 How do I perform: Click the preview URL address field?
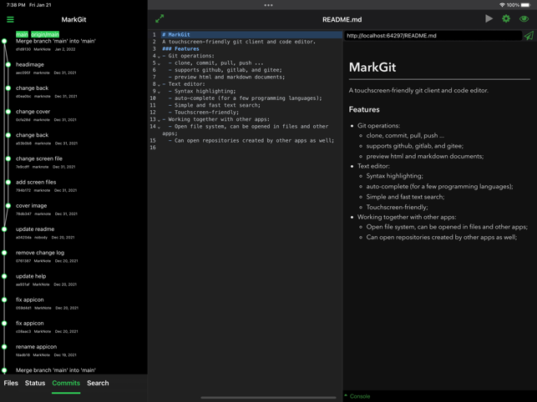coord(433,36)
